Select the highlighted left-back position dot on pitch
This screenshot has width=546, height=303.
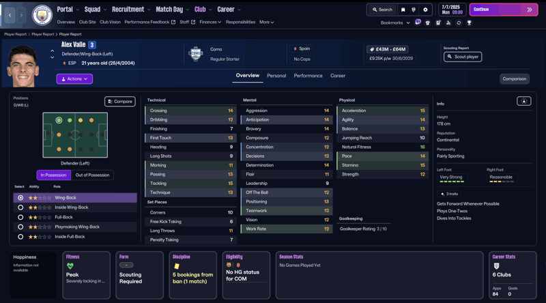59,120
